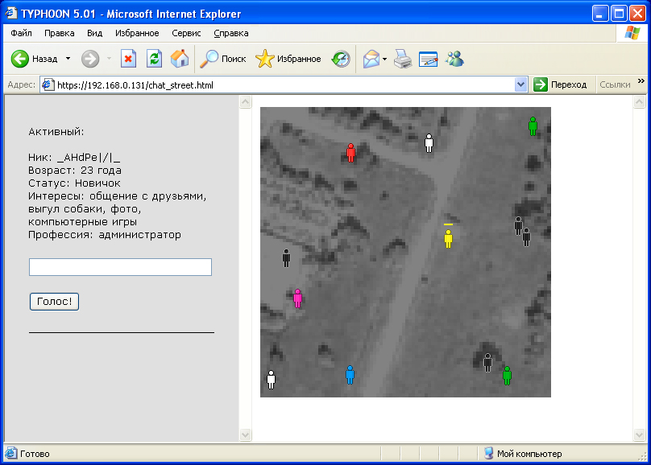Open the Правка menu
The image size is (651, 465).
pos(60,33)
